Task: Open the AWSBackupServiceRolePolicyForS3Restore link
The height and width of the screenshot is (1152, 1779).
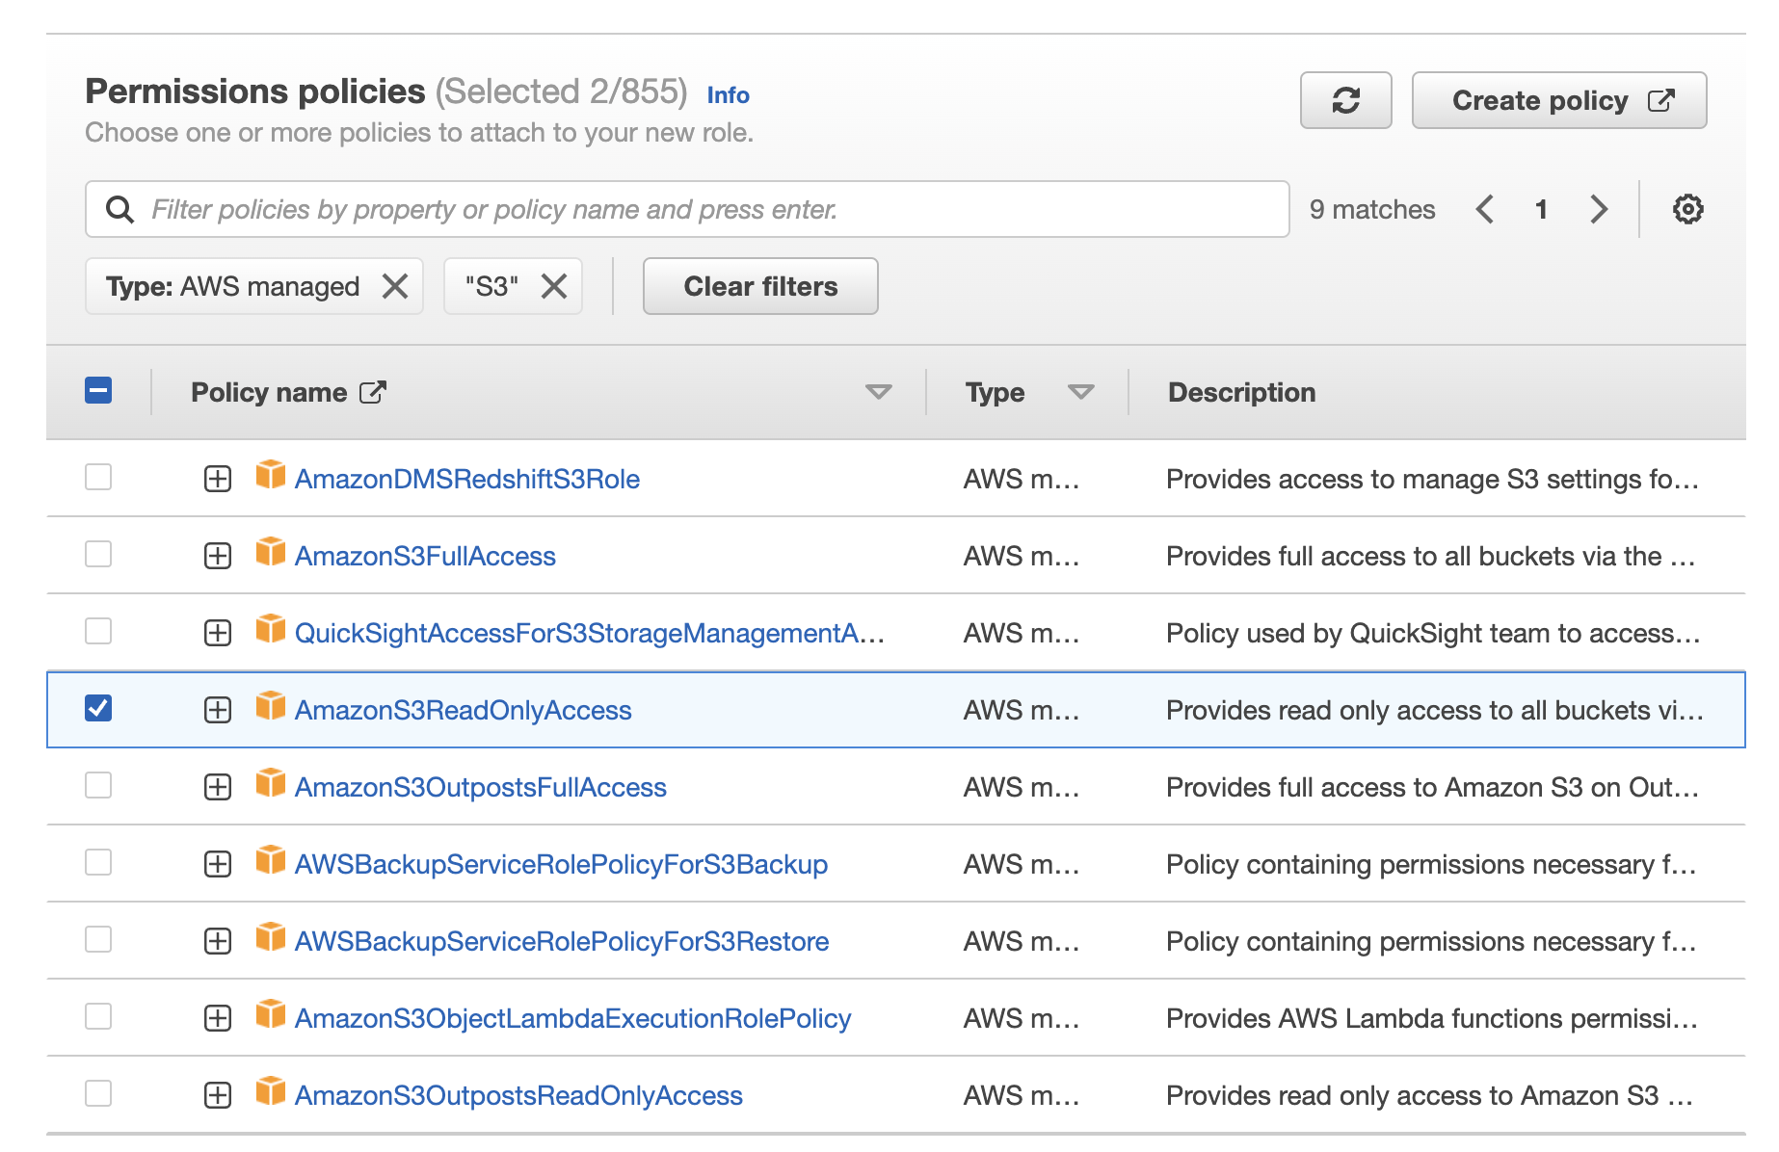Action: [x=562, y=941]
